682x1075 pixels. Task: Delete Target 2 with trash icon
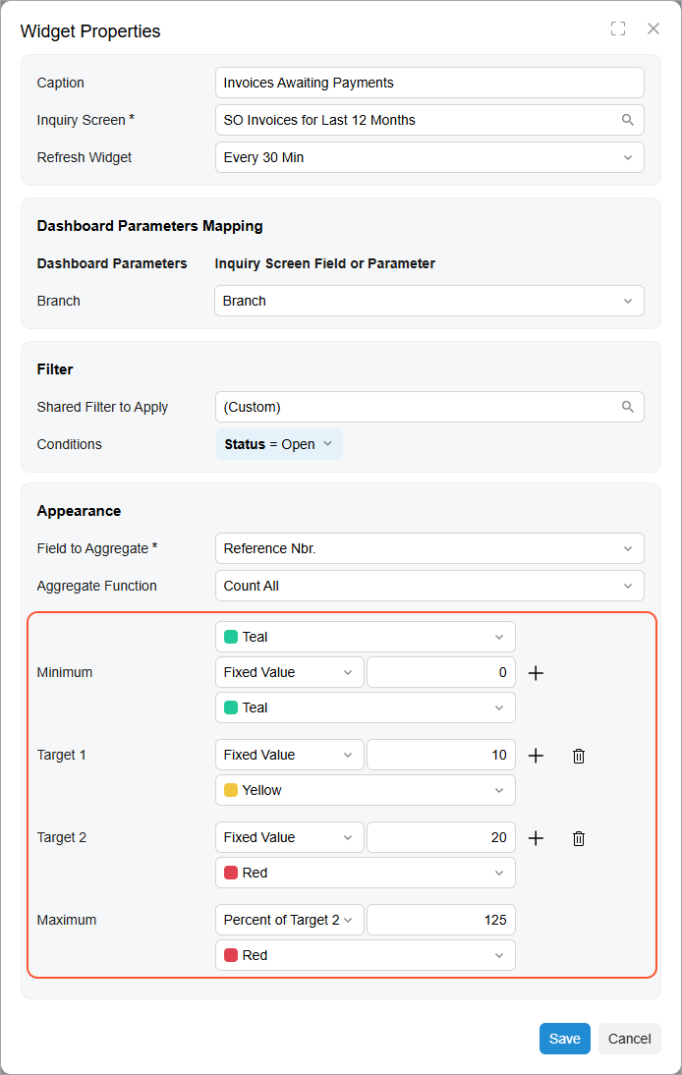579,838
